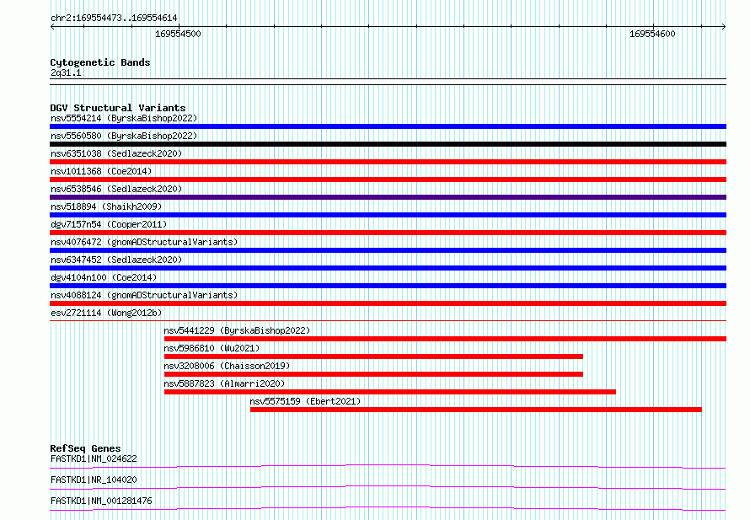The height and width of the screenshot is (520, 750).
Task: Open variant esv2721114 (Wong2012b)
Action: click(x=106, y=313)
